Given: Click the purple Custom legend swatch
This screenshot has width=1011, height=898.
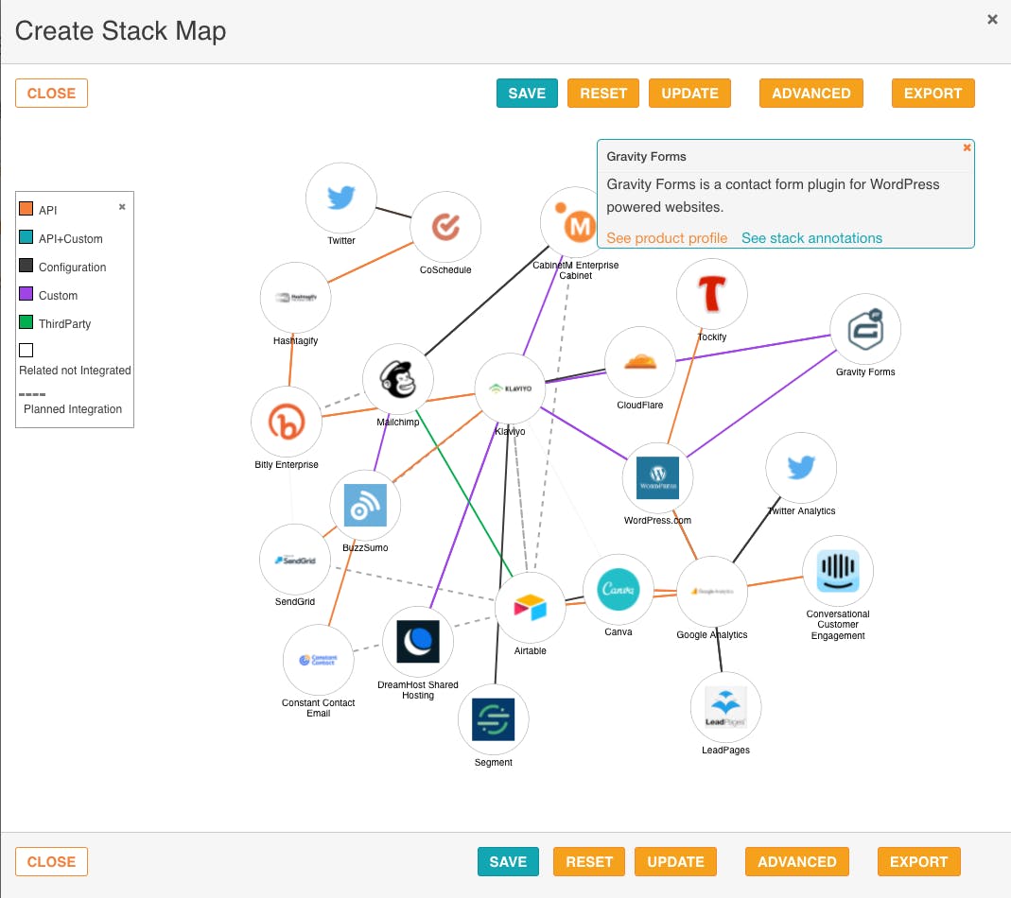Looking at the screenshot, I should 26,293.
